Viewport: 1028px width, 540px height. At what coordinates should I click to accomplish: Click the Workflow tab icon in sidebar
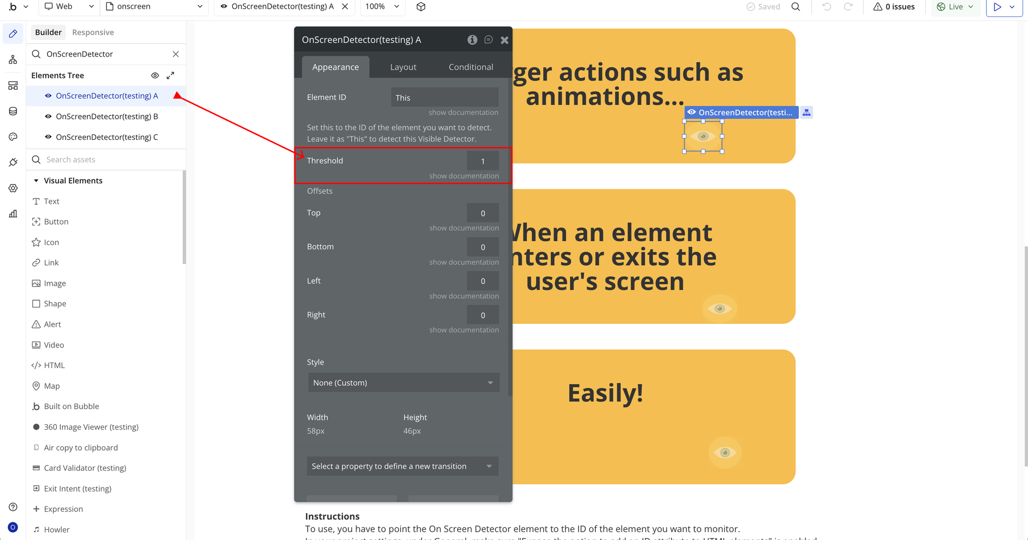click(13, 60)
